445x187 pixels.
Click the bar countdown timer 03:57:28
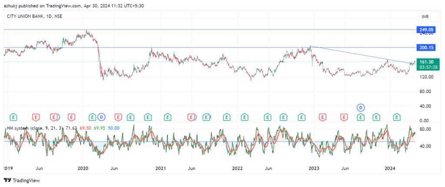click(428, 67)
